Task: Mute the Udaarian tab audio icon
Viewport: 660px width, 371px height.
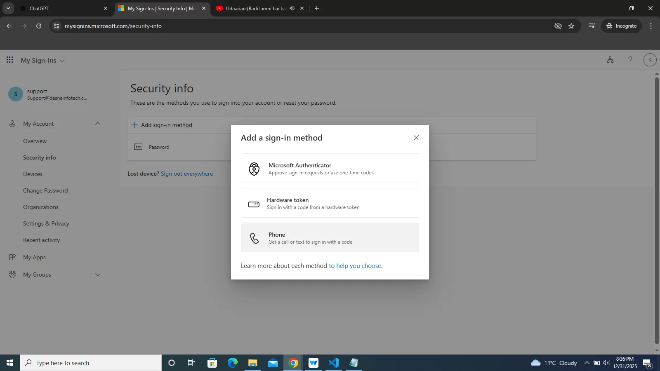Action: click(x=292, y=8)
